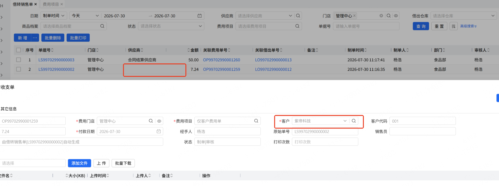This screenshot has width=499, height=186.
Task: Sort by 制单人 column header
Action: (x=407, y=50)
